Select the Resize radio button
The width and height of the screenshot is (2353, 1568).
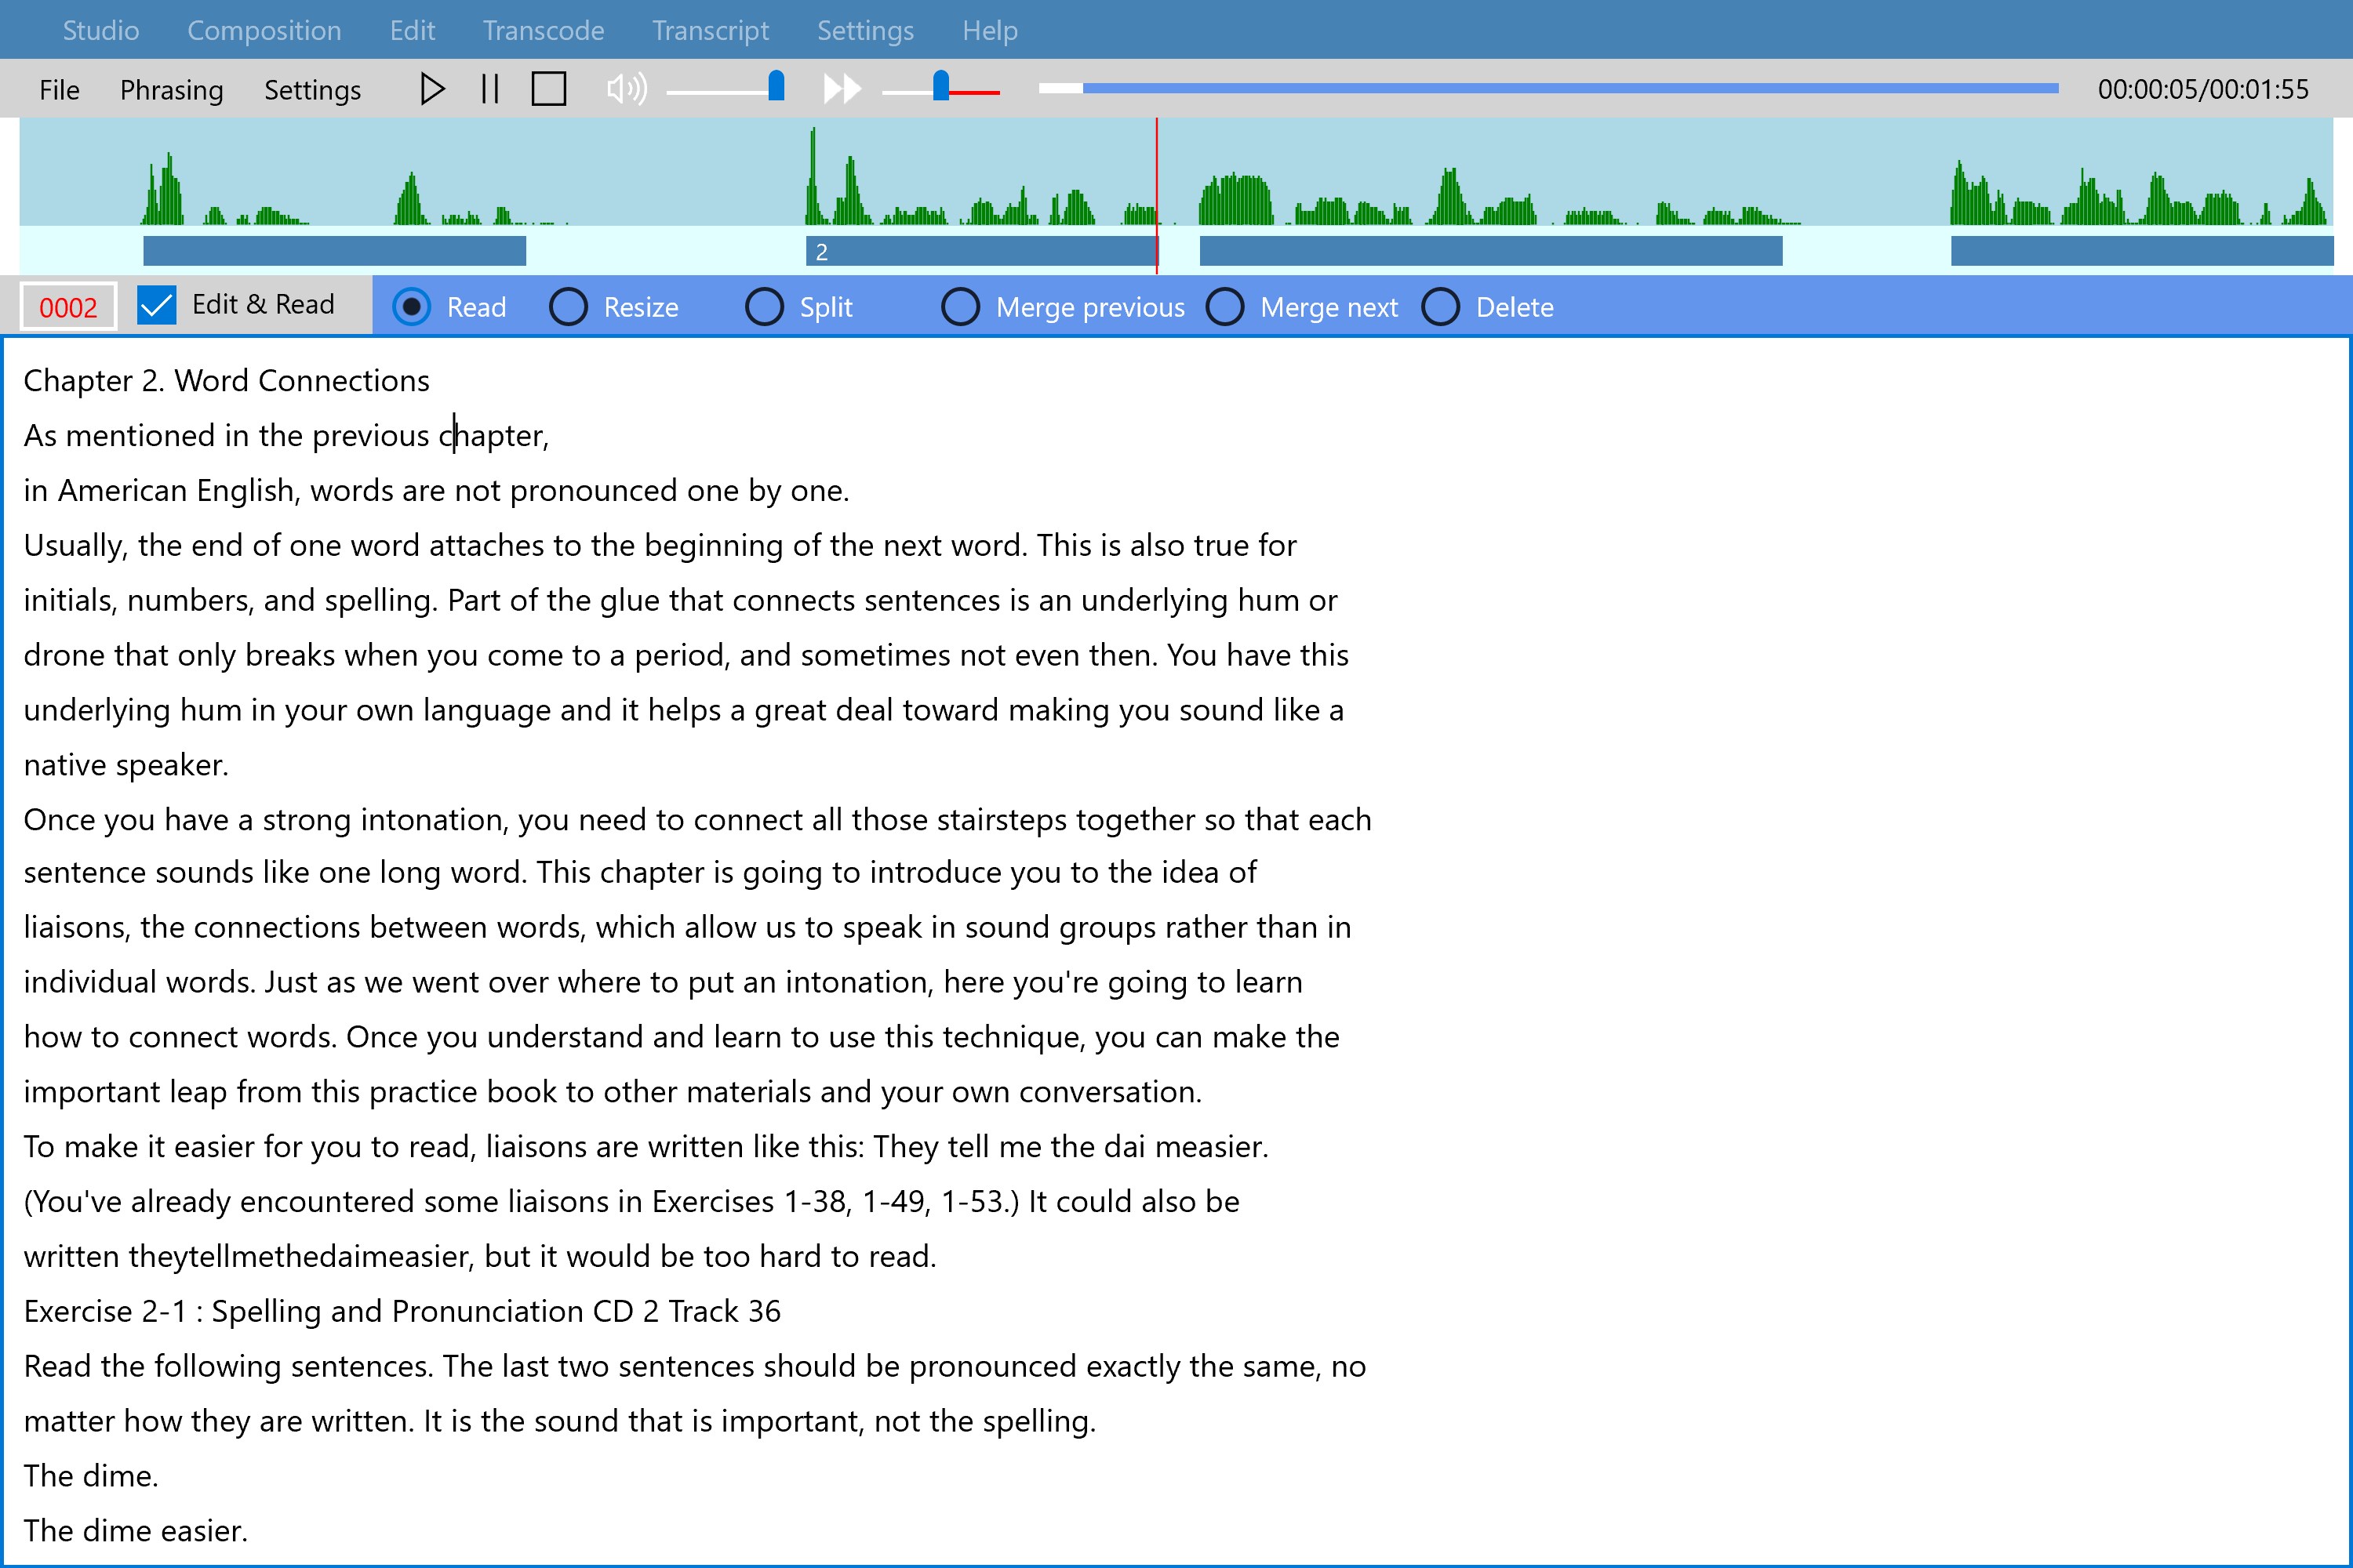click(568, 307)
